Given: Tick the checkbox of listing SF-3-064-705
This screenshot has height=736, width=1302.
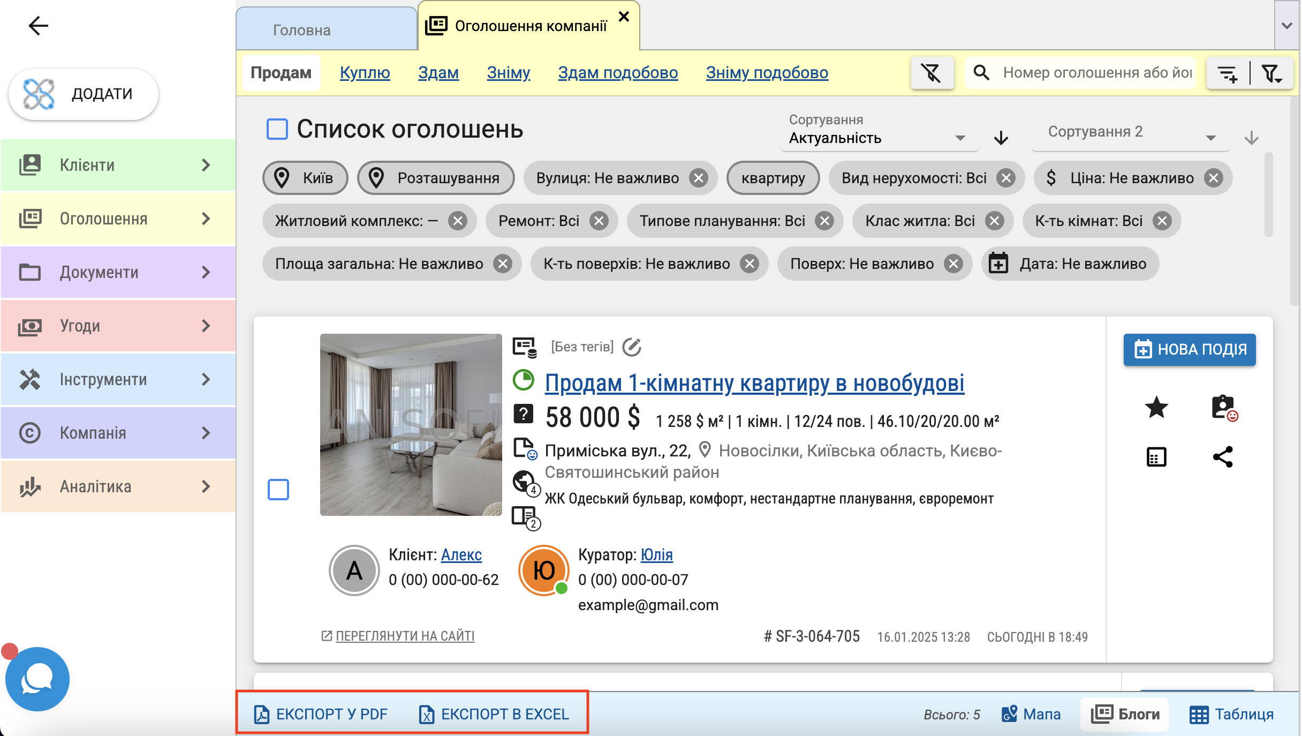Looking at the screenshot, I should (x=278, y=490).
